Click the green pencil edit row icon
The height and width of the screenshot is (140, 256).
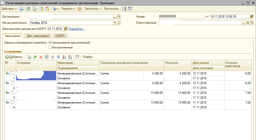(x=35, y=57)
